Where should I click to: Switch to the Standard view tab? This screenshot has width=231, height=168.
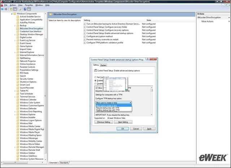[64, 163]
